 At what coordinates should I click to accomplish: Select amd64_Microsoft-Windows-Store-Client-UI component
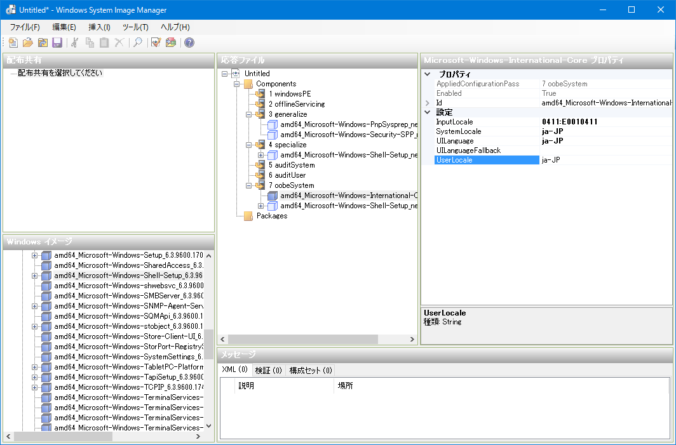[128, 336]
